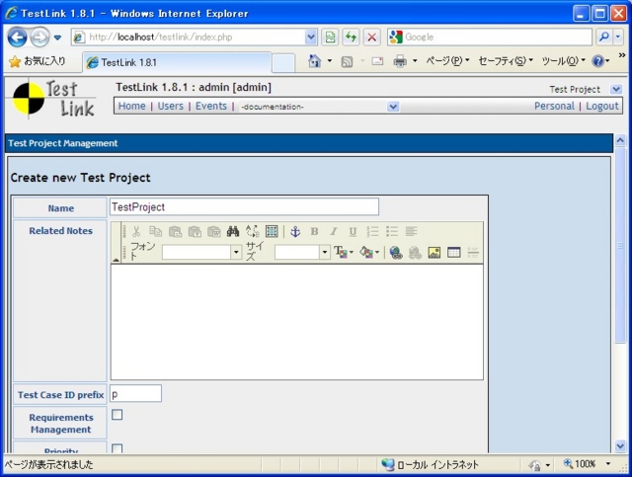Image resolution: width=632 pixels, height=477 pixels.
Task: Open the Events link
Action: click(211, 106)
